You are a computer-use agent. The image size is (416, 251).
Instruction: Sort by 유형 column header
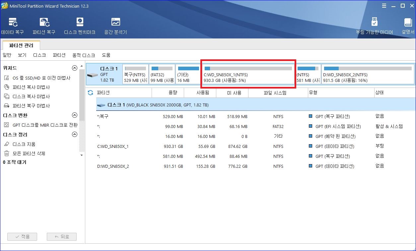click(x=341, y=93)
